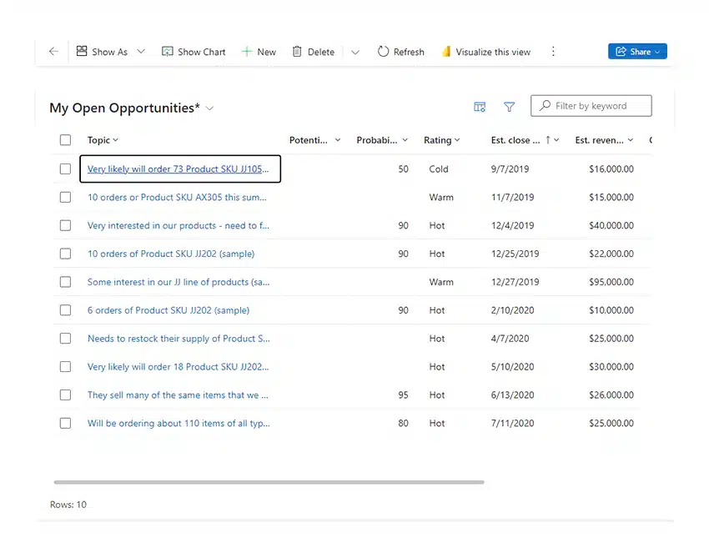Click the magnifier icon in keyword filter
Viewport: 709px width, 553px height.
[546, 105]
